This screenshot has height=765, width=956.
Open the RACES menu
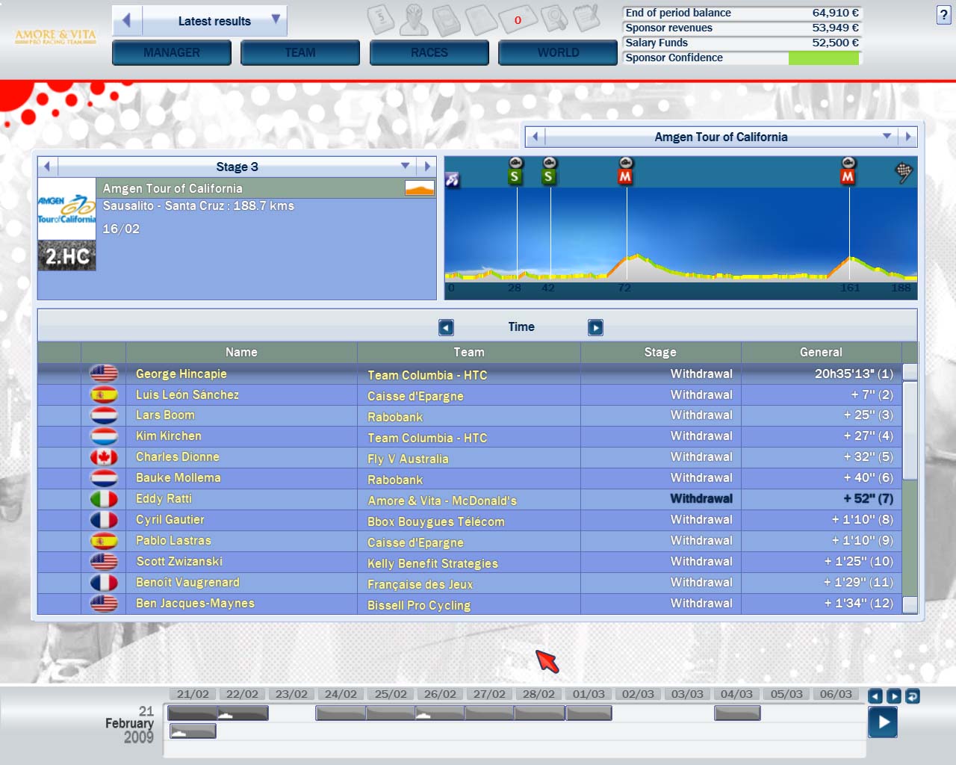(429, 52)
